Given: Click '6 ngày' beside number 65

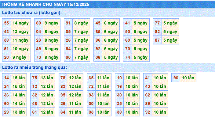Looking at the screenshot, I should [111, 32].
